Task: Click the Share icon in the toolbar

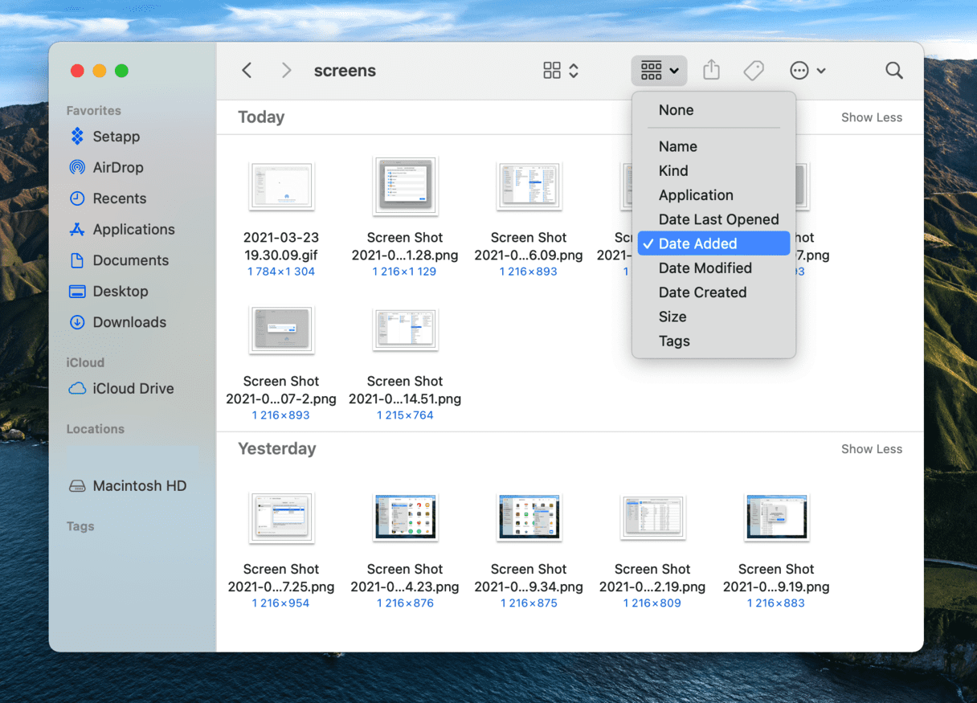Action: click(711, 70)
